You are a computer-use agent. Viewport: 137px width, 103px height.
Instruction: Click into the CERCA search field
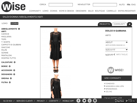tap(61, 5)
